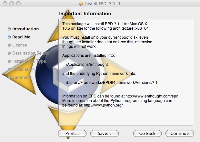Click the window title 'Install EPD-7.1-1'
200x142 pixels.
(103, 4)
